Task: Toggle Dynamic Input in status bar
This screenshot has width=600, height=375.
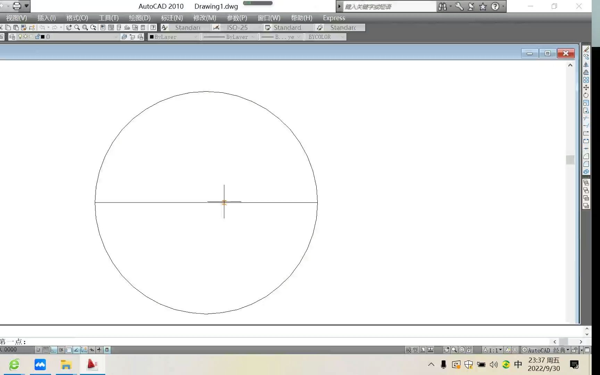Action: pos(92,350)
